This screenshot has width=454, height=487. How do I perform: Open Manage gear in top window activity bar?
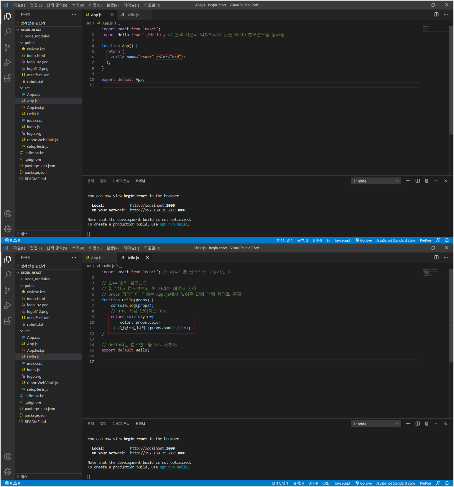pyautogui.click(x=8, y=229)
